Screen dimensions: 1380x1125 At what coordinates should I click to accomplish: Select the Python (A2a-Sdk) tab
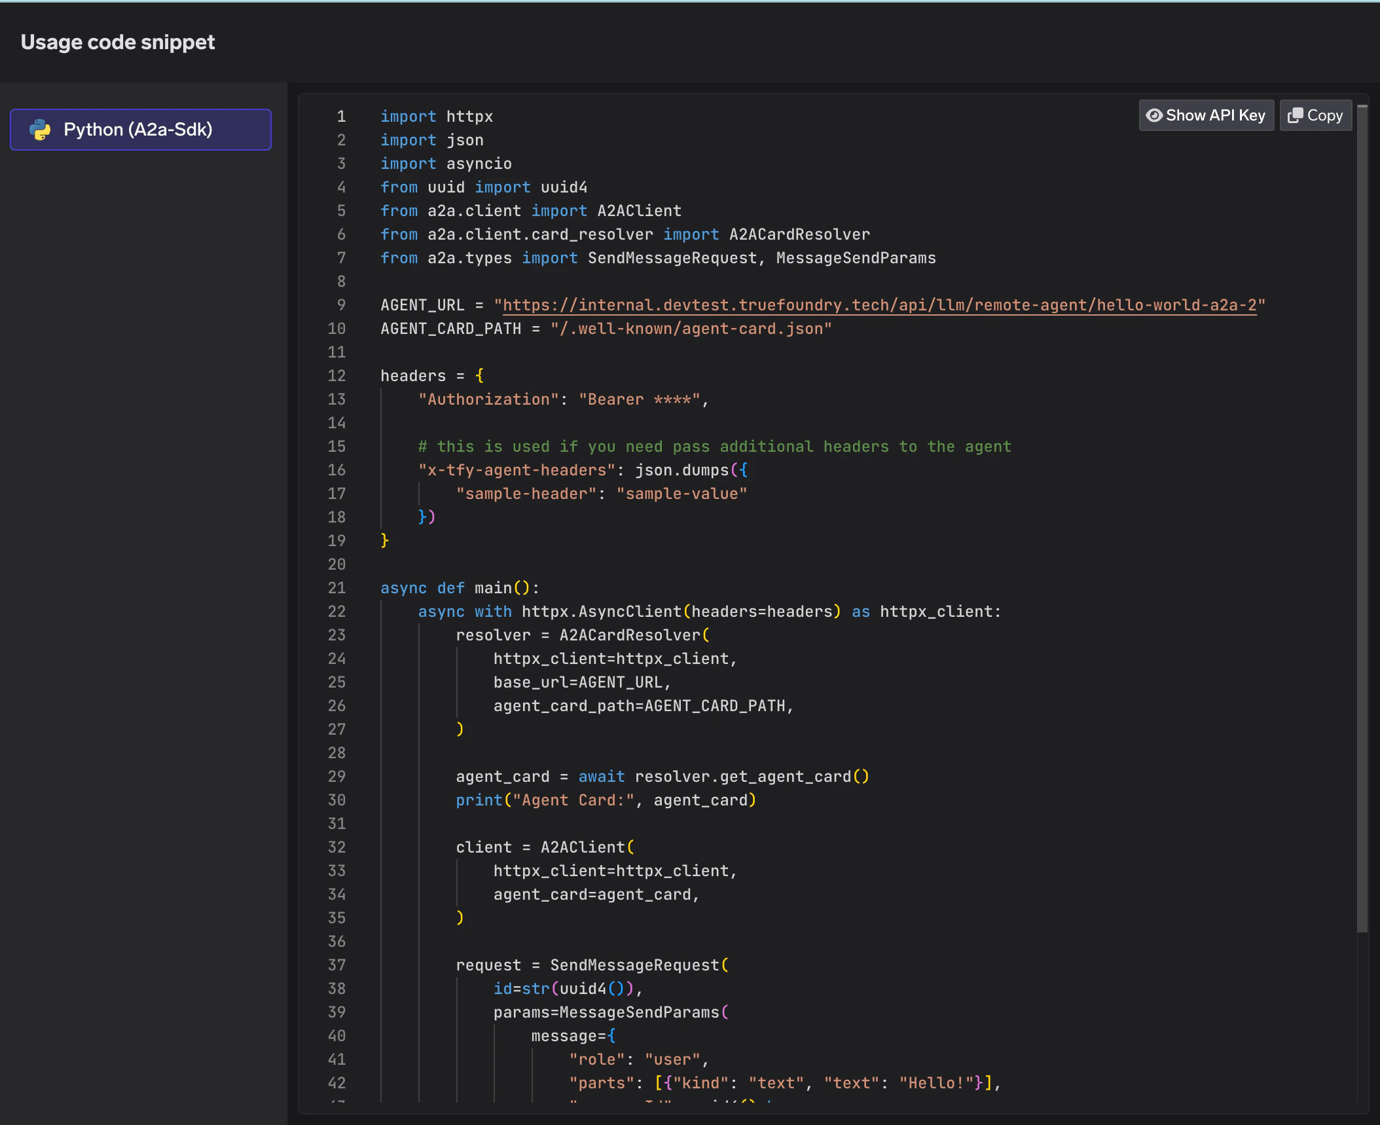click(x=139, y=129)
